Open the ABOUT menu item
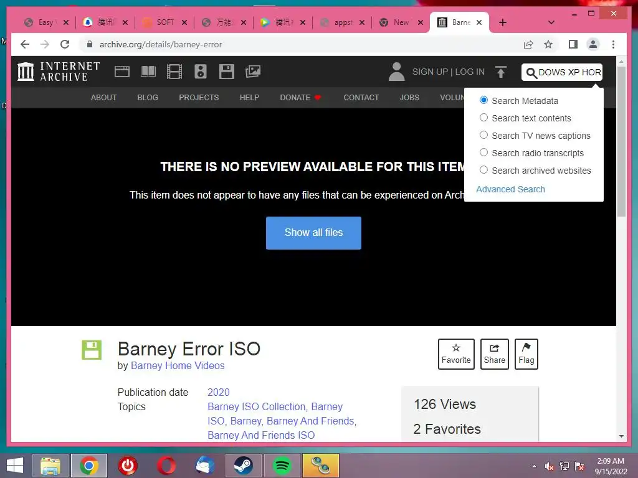Image resolution: width=638 pixels, height=478 pixels. (x=104, y=98)
